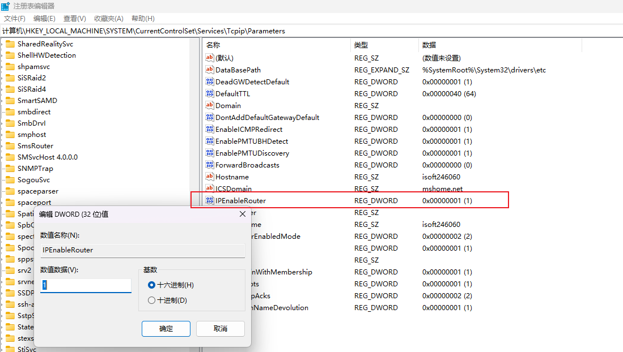The width and height of the screenshot is (623, 352).
Task: Sort the list by 类型 column header
Action: point(361,45)
